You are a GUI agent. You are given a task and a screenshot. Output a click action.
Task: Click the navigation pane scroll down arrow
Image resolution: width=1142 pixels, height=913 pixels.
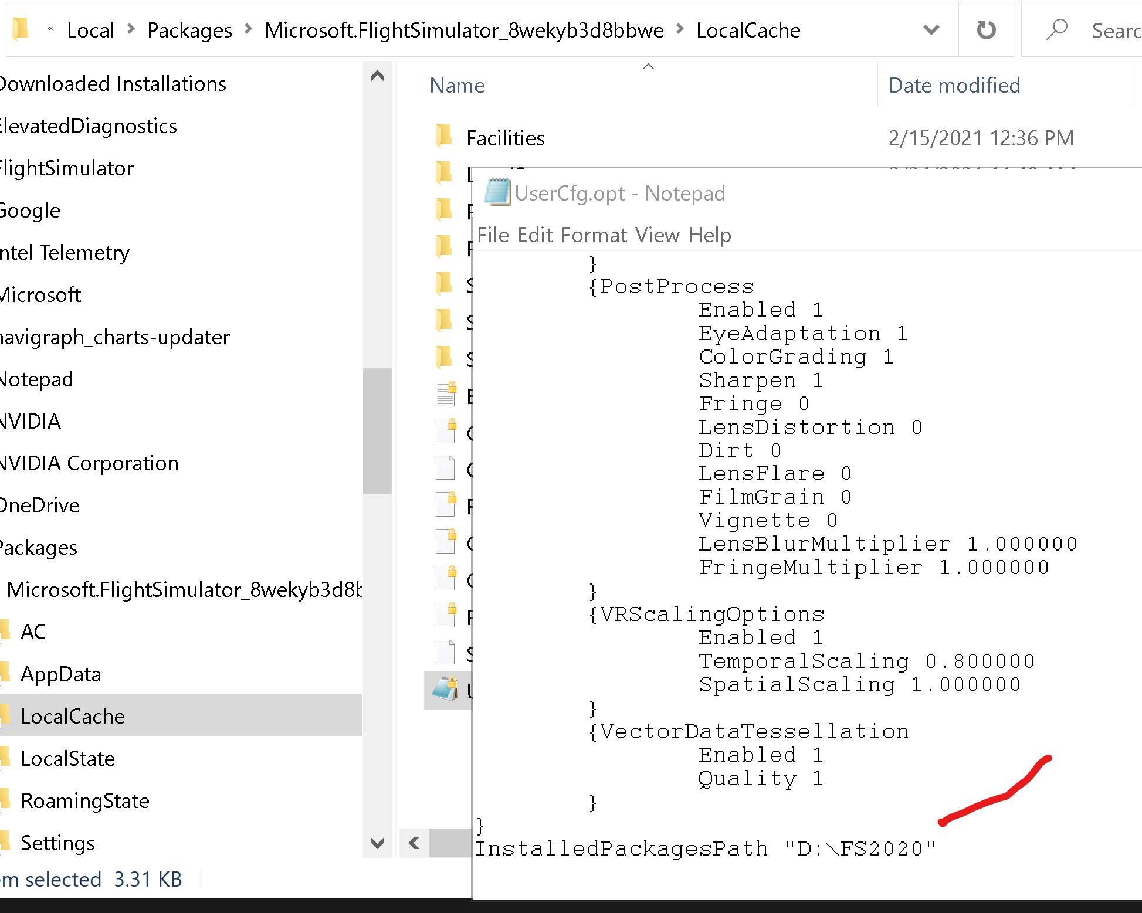click(377, 843)
